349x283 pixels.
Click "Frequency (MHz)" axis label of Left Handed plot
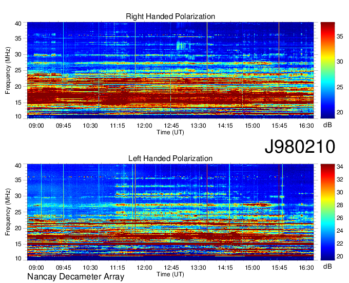point(8,212)
